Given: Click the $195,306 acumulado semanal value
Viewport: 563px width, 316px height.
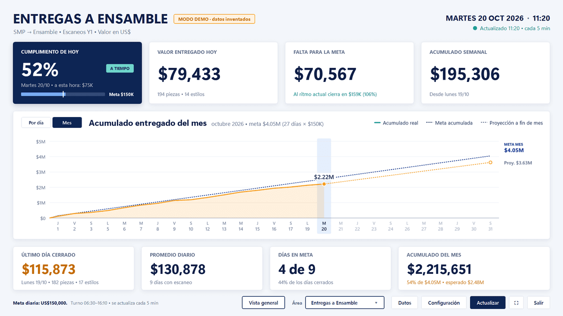Looking at the screenshot, I should 465,74.
